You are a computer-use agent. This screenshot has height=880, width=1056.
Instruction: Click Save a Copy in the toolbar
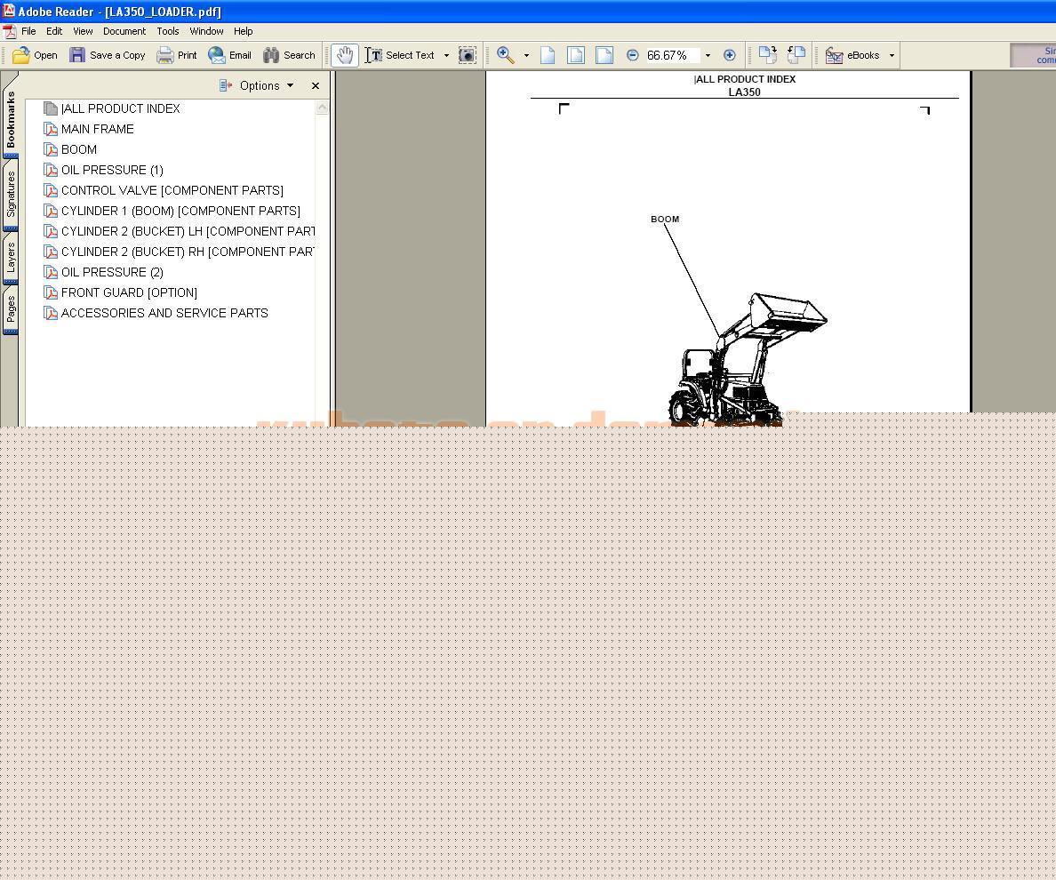(x=107, y=55)
